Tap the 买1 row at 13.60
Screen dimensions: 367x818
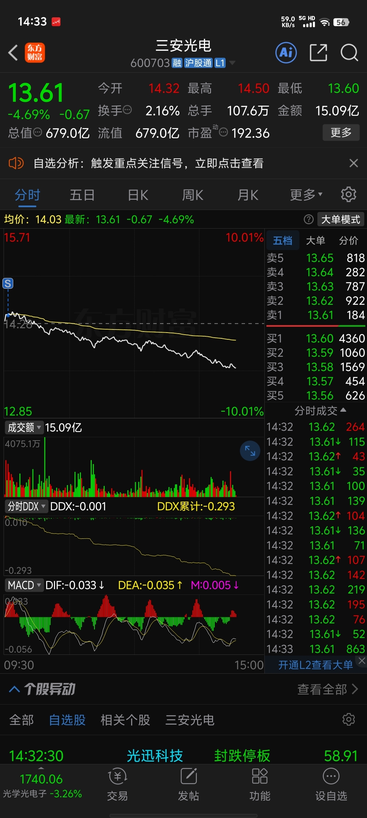click(316, 338)
